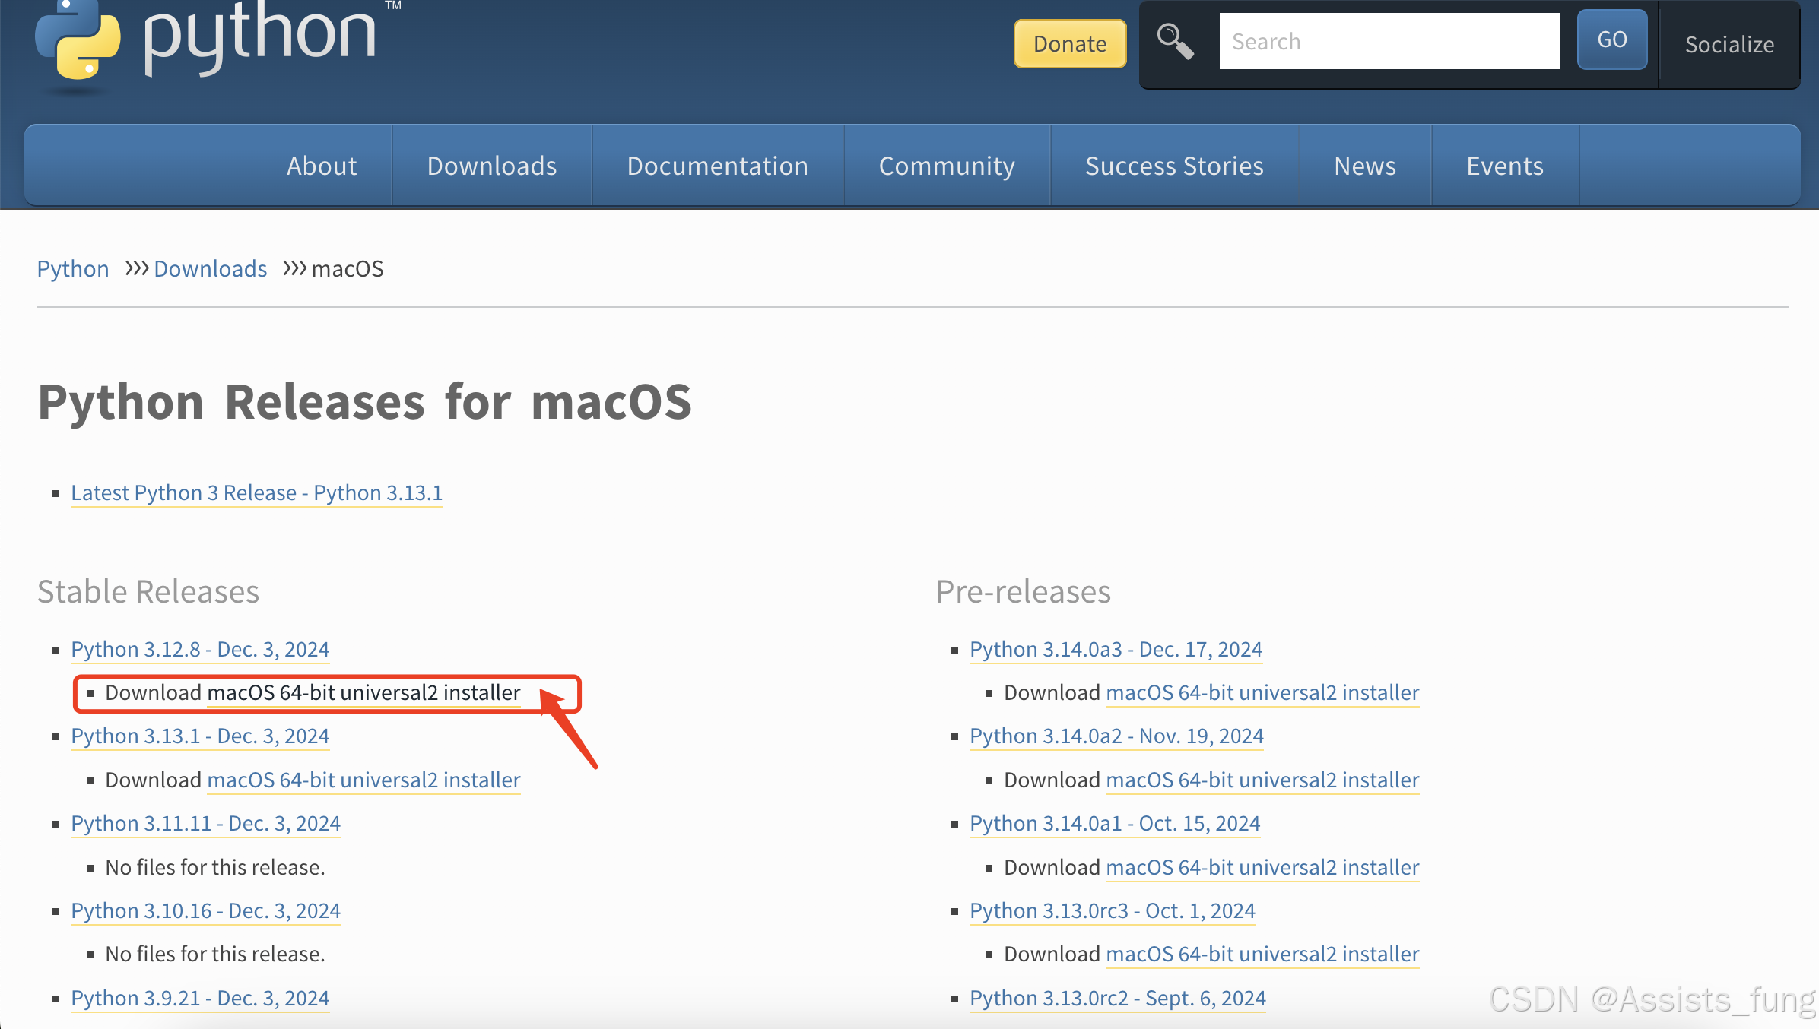The height and width of the screenshot is (1029, 1819).
Task: Click the Downloads breadcrumb link
Action: 210,268
